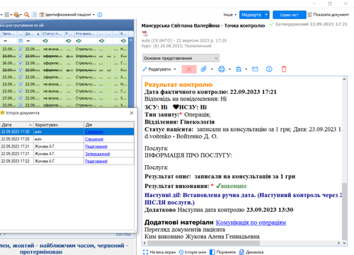Image resolution: width=354 pixels, height=255 pixels.
Task: Toggle the checkbox in the 27.09 row
Action: pos(21,98)
